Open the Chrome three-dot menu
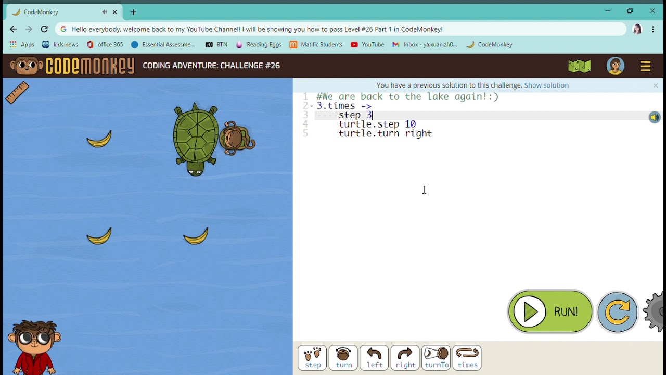Image resolution: width=666 pixels, height=375 pixels. click(x=653, y=29)
